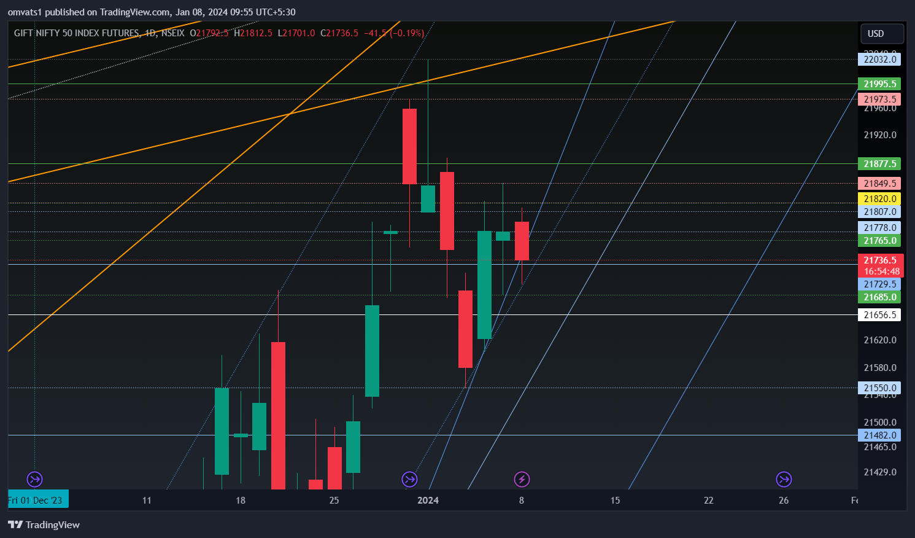Screen dimensions: 915x538
Task: Select the blue 21482.0 price label
Action: [879, 435]
